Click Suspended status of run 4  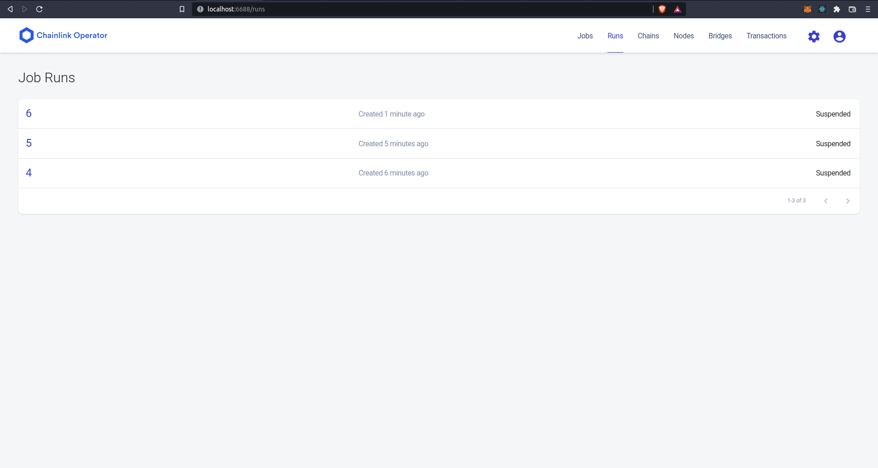(833, 173)
